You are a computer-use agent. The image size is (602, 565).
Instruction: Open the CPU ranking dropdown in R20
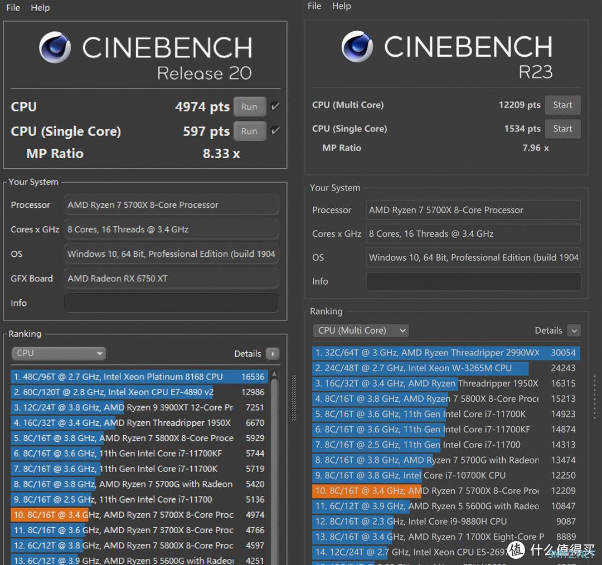(x=59, y=353)
